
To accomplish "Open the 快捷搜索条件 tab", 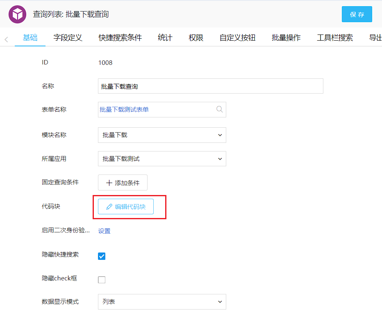I will [120, 38].
